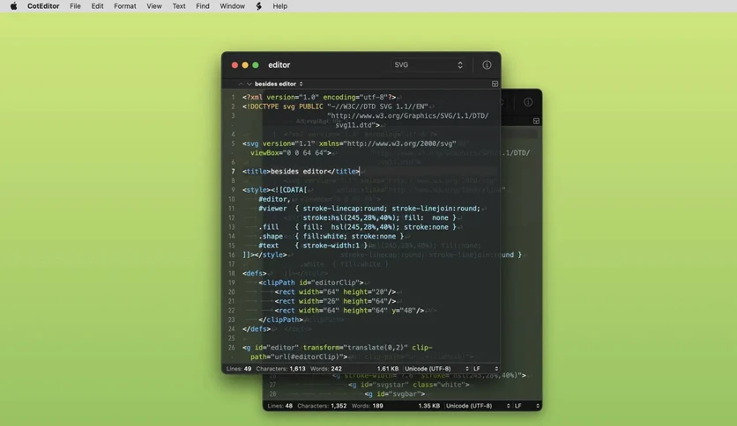Screen dimensions: 737x426
Task: Click <g id="svgbar"> in back window
Action: point(394,394)
